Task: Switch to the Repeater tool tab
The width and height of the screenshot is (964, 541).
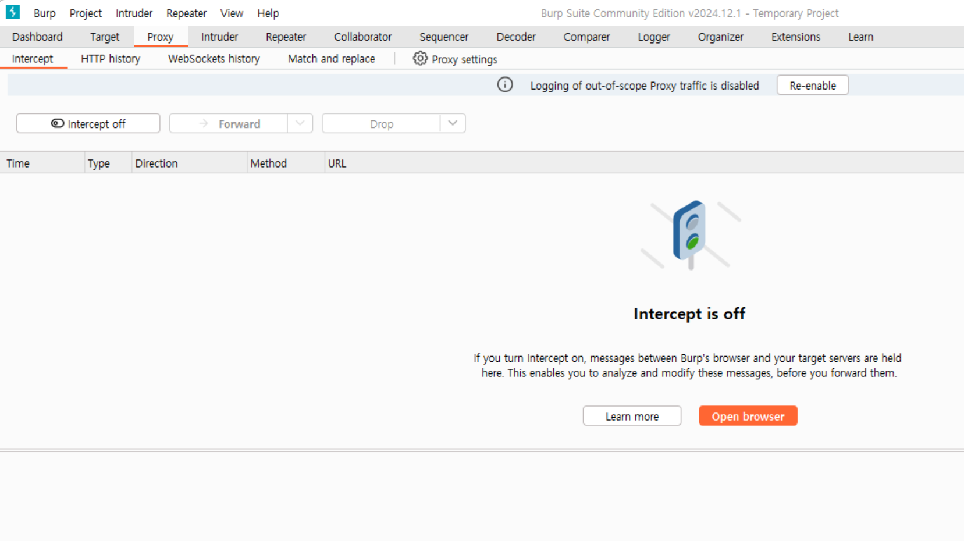Action: coord(286,37)
